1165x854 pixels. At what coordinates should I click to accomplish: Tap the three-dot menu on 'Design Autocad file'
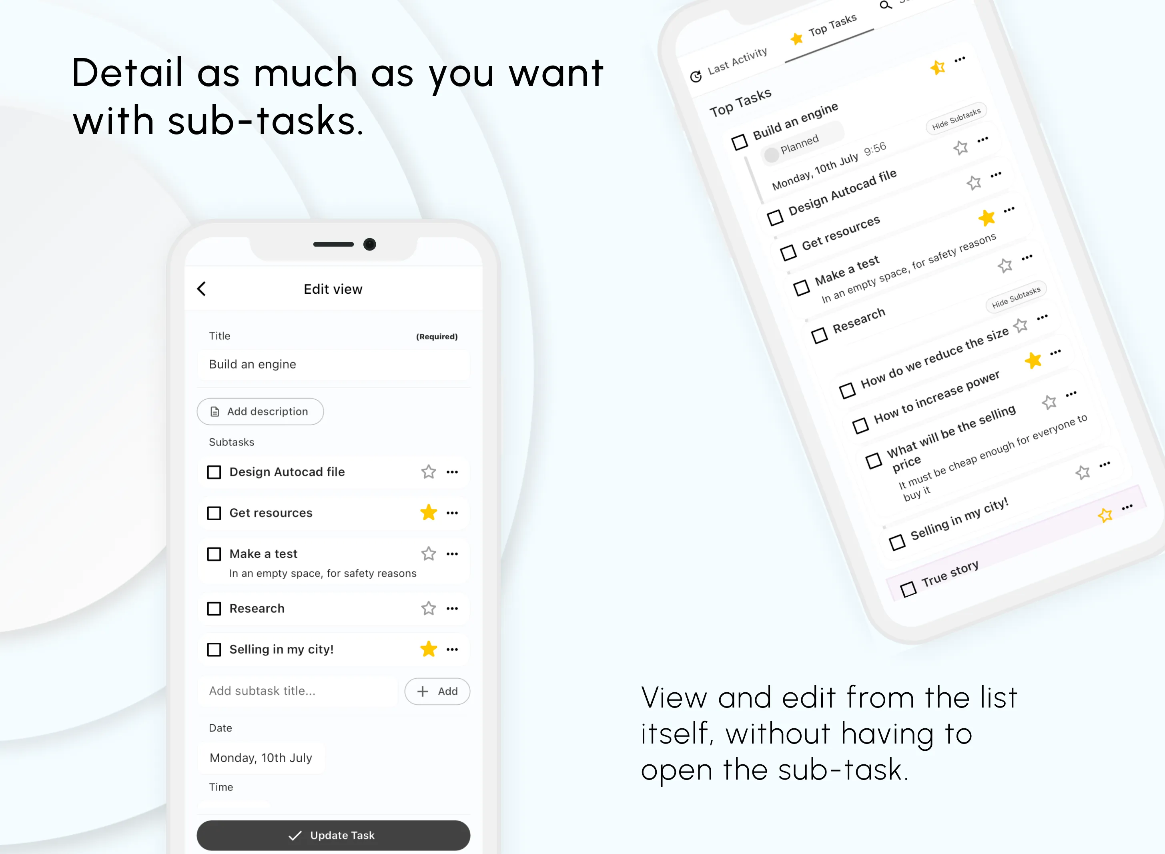point(452,471)
